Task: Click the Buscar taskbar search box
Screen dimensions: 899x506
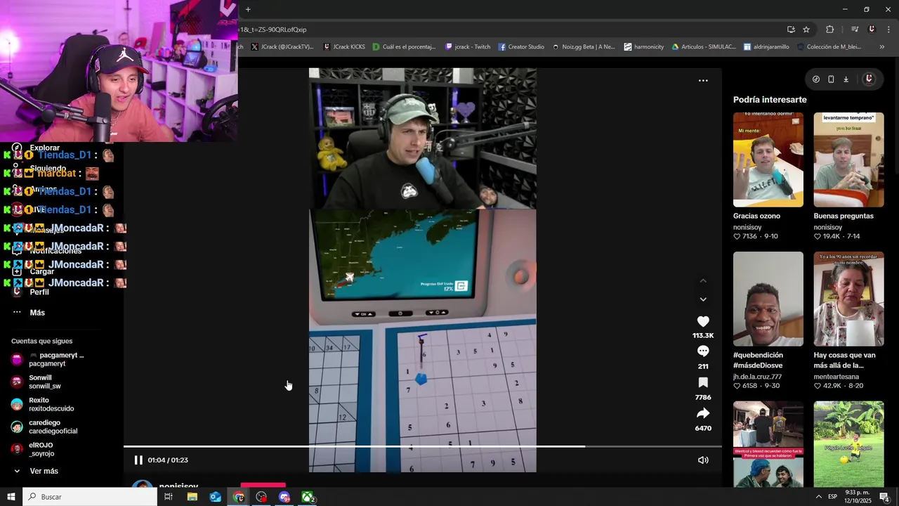Action: [x=90, y=497]
